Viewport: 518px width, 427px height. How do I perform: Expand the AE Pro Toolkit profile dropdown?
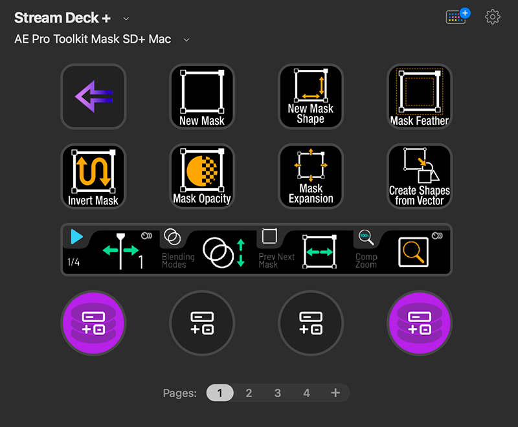(186, 40)
